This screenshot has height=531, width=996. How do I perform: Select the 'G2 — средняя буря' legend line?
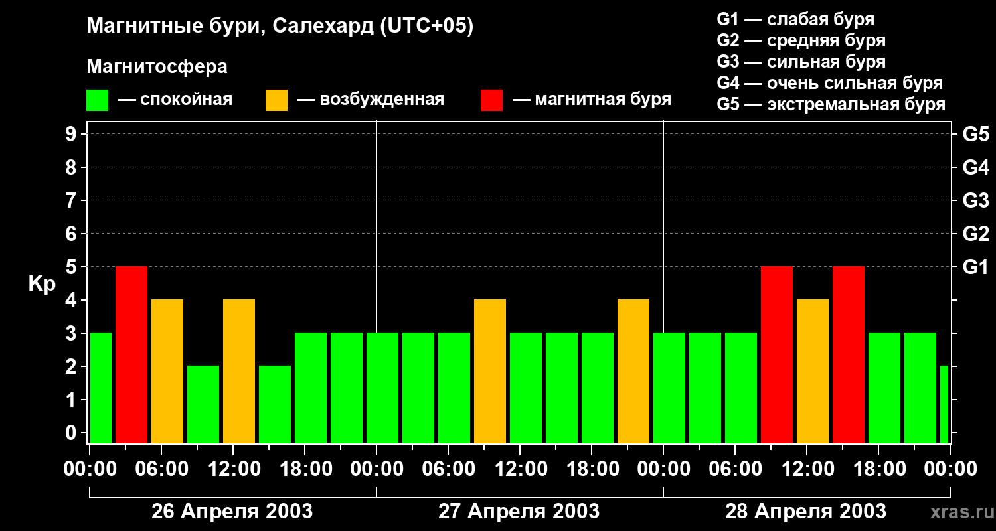[801, 40]
